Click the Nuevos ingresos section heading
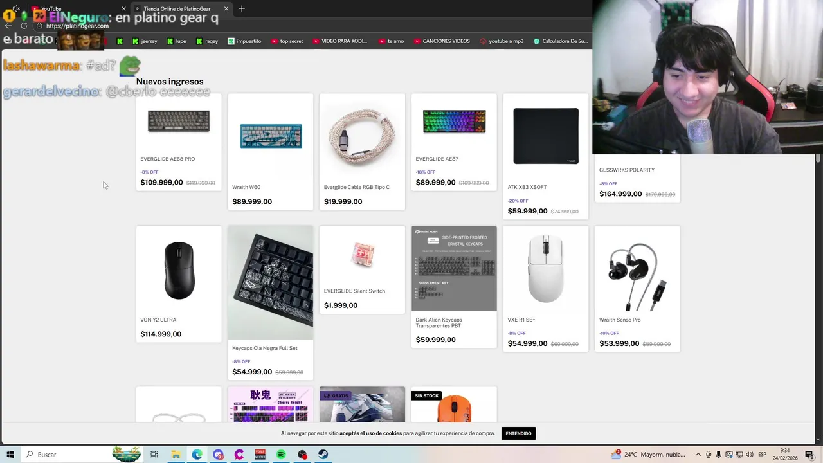 pos(170,82)
